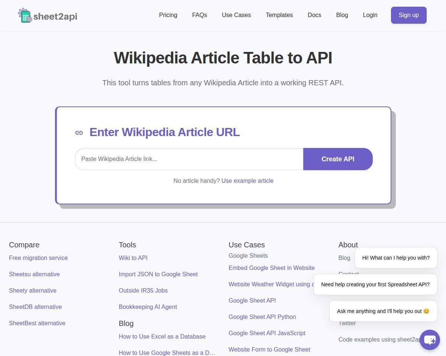Open Docs from the navigation bar
The height and width of the screenshot is (356, 446).
(314, 15)
